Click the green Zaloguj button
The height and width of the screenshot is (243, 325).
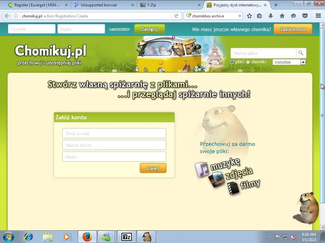149,29
